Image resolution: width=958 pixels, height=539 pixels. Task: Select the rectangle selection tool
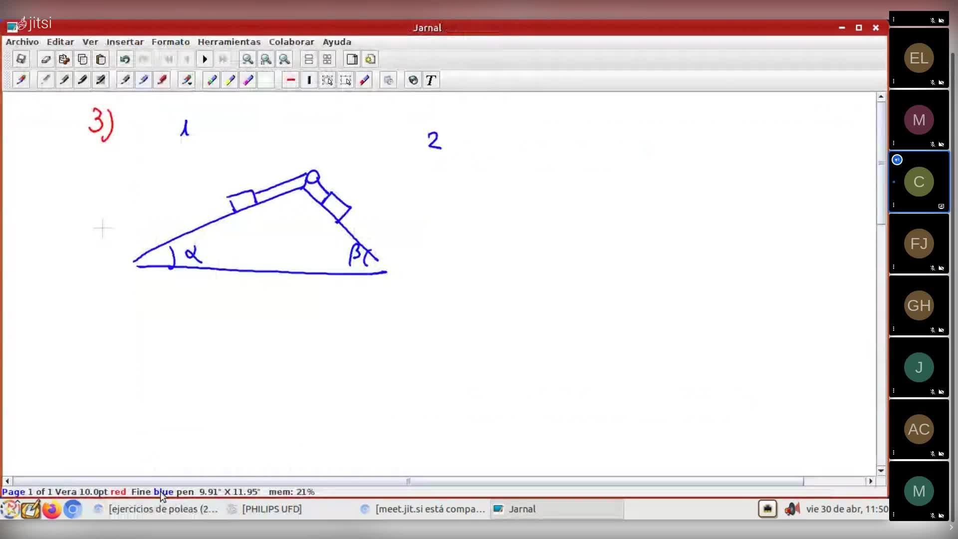click(327, 80)
